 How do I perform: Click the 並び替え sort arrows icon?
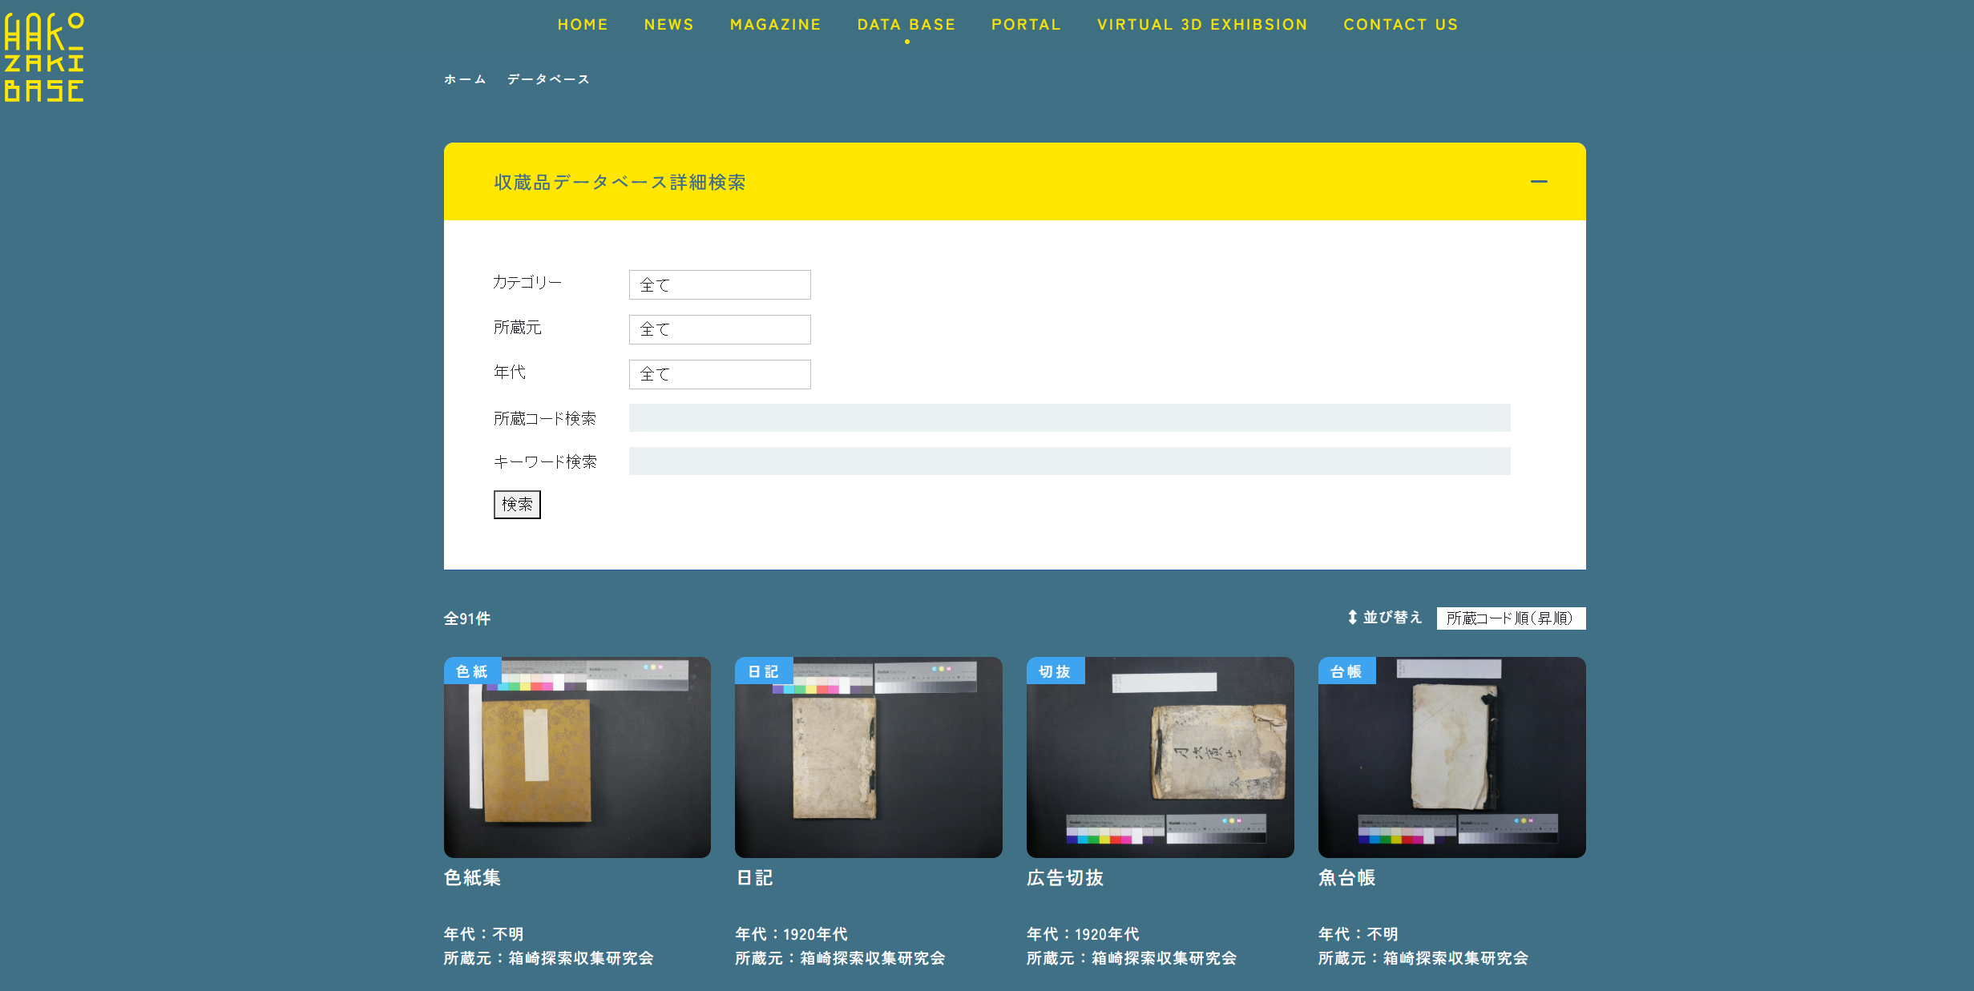(1352, 618)
